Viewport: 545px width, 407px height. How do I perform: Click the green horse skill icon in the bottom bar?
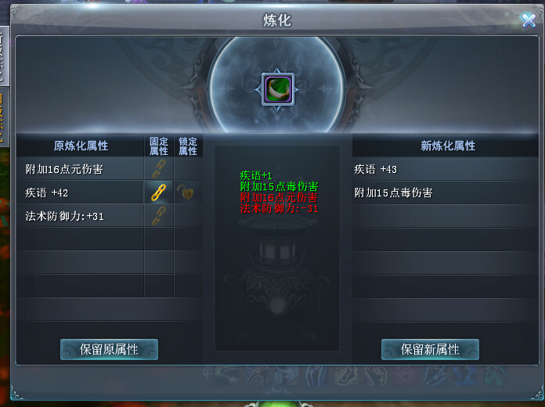pyautogui.click(x=494, y=376)
